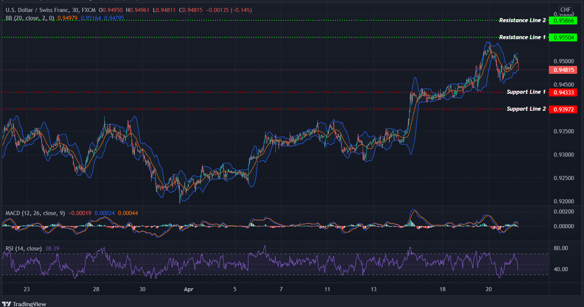Select the Support Line 1 label 0.94333
The height and width of the screenshot is (307, 584).
[563, 92]
